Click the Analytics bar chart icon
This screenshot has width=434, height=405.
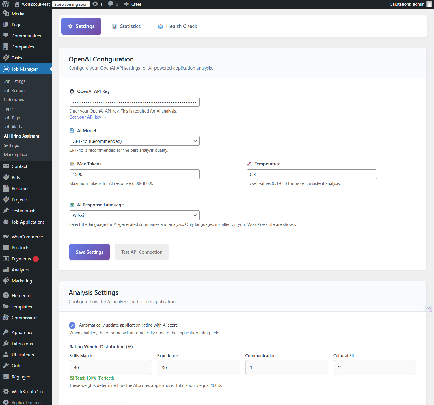pos(6,270)
